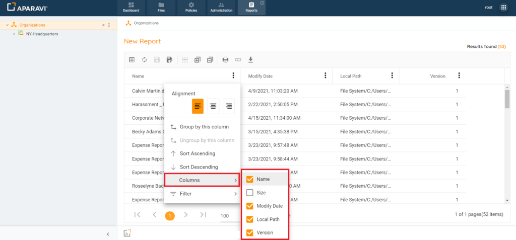This screenshot has height=240, width=516.
Task: Click the table vertical scrollbar thumb
Action: (x=507, y=99)
